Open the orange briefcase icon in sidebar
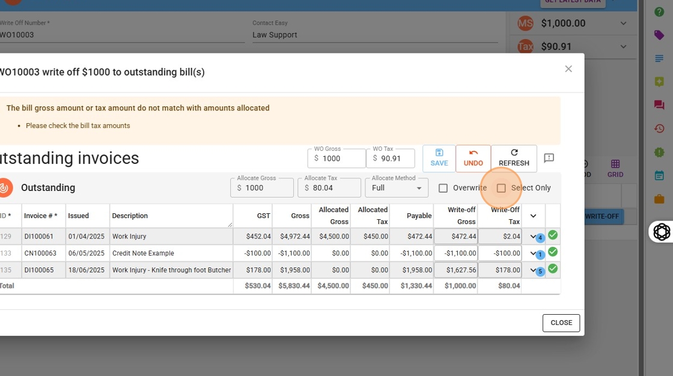673x376 pixels. tap(659, 199)
